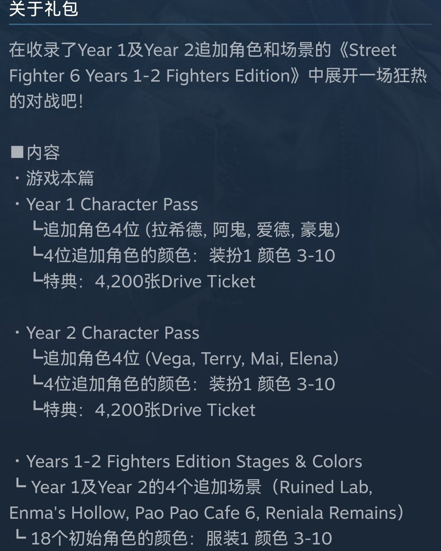Click the 关于礼包 section heading
Image resolution: width=441 pixels, height=551 pixels.
tap(43, 9)
